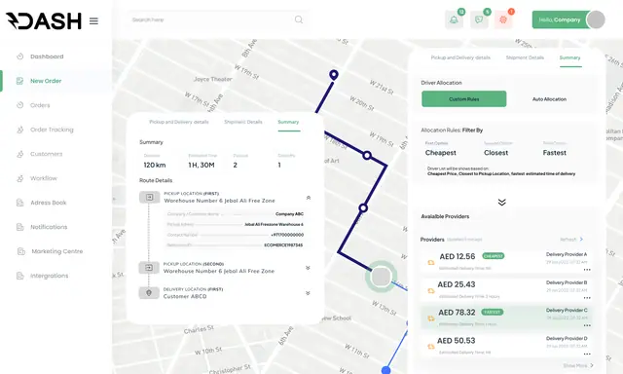Screen dimensions: 623x374
Task: Collapse first pickup location details
Action: tap(309, 198)
